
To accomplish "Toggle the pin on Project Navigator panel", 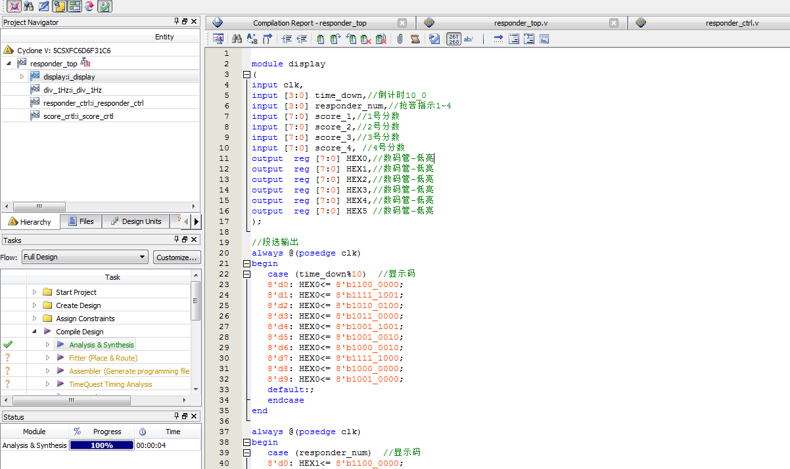I will [x=176, y=22].
